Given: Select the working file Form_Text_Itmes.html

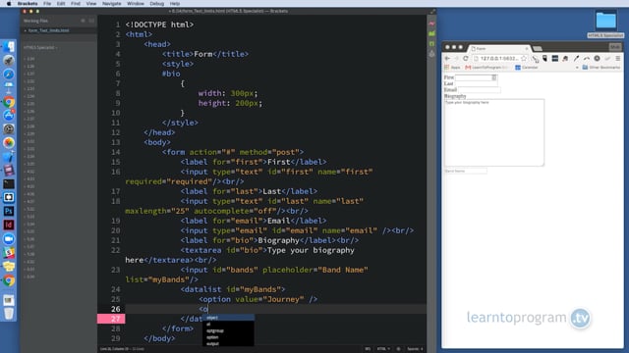Looking at the screenshot, I should click(x=48, y=30).
